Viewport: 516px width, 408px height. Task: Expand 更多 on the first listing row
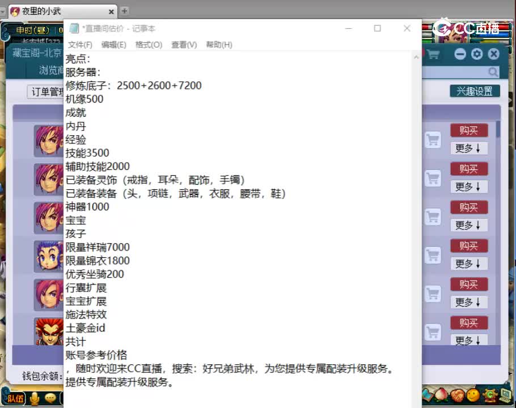click(x=469, y=148)
